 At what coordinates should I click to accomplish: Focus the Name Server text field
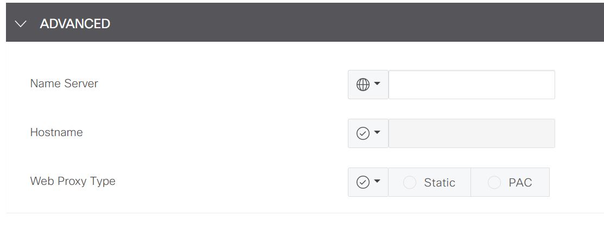[x=472, y=85]
